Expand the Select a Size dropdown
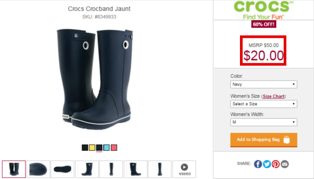This screenshot has height=179, width=314. [264, 104]
